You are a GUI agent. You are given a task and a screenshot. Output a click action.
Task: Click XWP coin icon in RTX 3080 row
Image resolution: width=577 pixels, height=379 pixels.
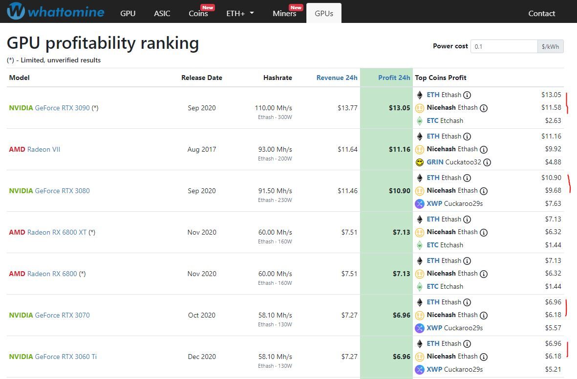[420, 204]
